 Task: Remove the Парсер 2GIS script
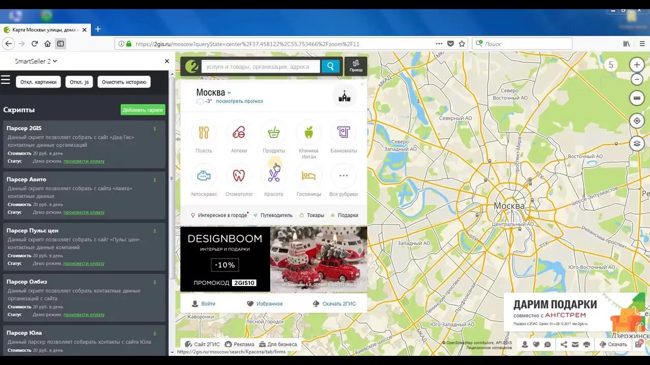(155, 128)
